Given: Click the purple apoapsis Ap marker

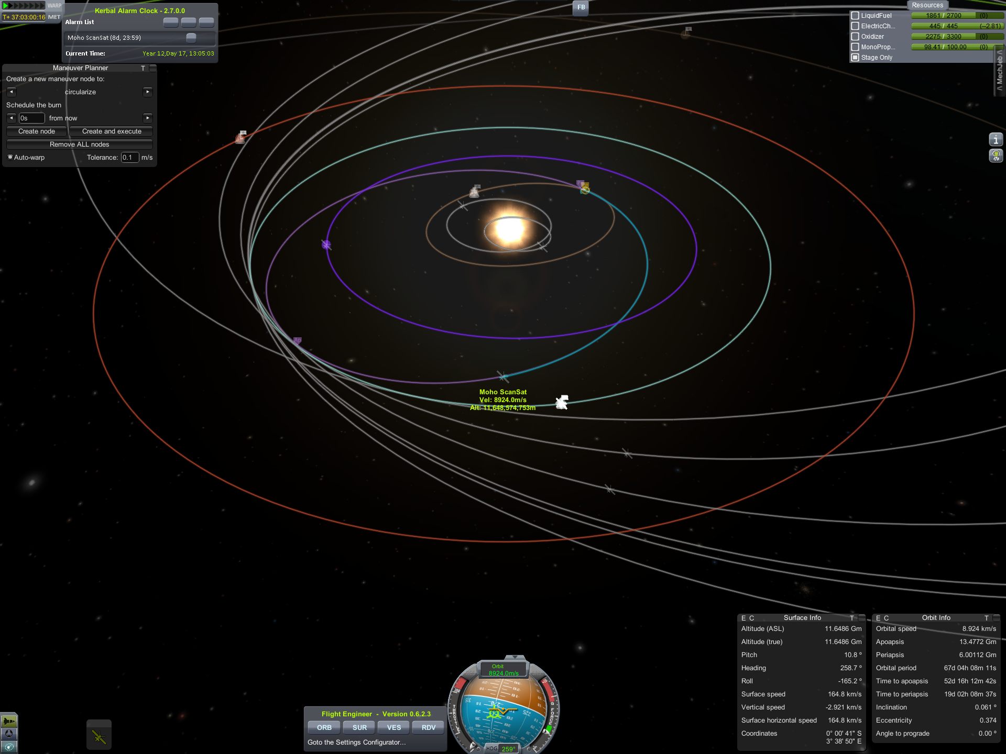Looking at the screenshot, I should click(x=298, y=340).
